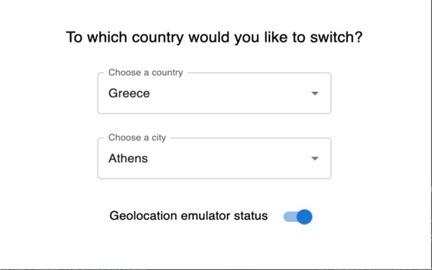
Task: Click inside the Greece input box border
Action: tap(214, 93)
